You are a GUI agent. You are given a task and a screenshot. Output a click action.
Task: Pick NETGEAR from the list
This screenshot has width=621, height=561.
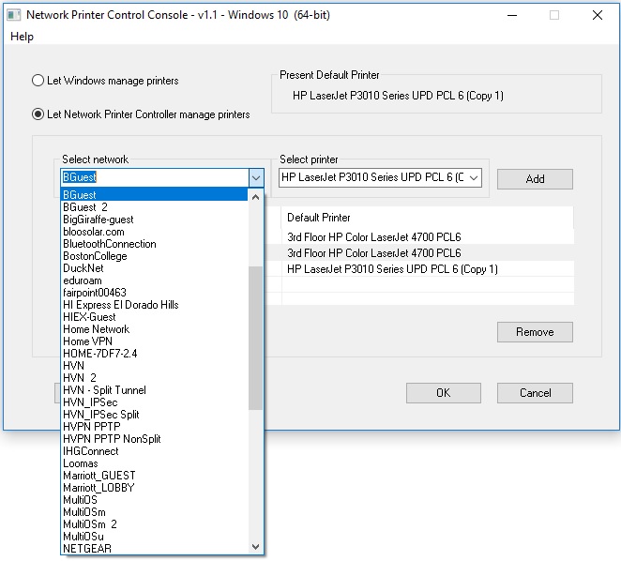pyautogui.click(x=155, y=549)
